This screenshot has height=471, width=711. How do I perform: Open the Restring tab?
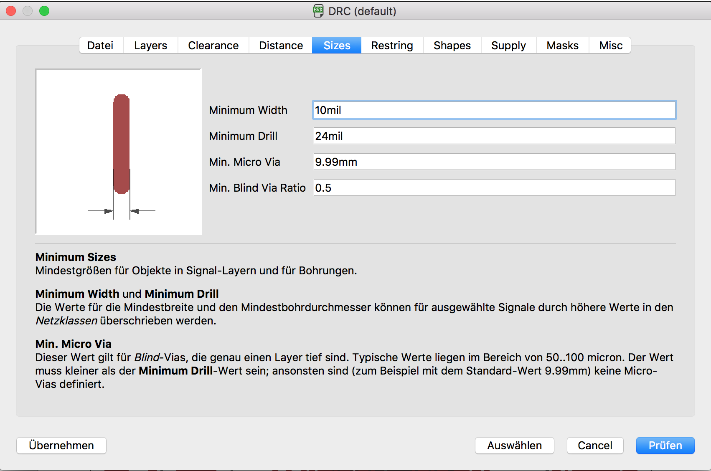(x=392, y=46)
